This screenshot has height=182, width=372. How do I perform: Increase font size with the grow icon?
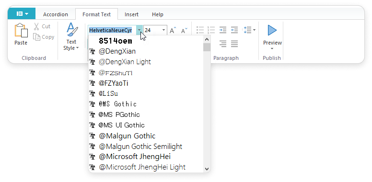tap(173, 30)
